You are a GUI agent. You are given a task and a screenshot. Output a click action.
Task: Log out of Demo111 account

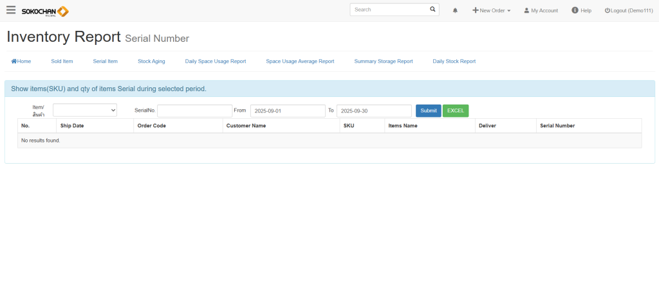tap(628, 11)
